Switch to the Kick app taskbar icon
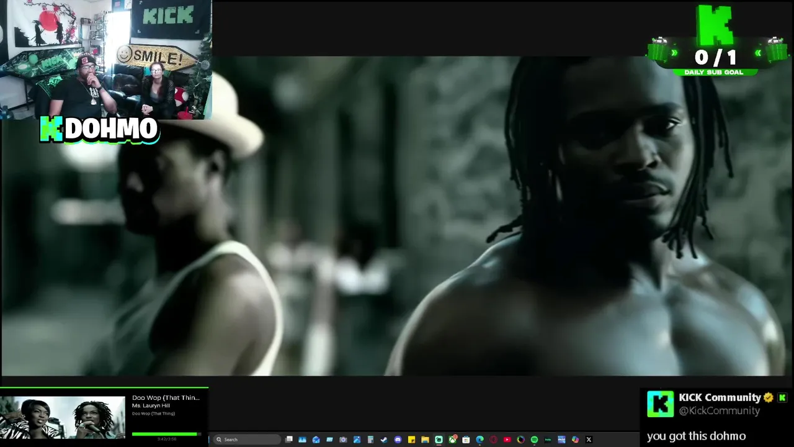 [x=439, y=440]
